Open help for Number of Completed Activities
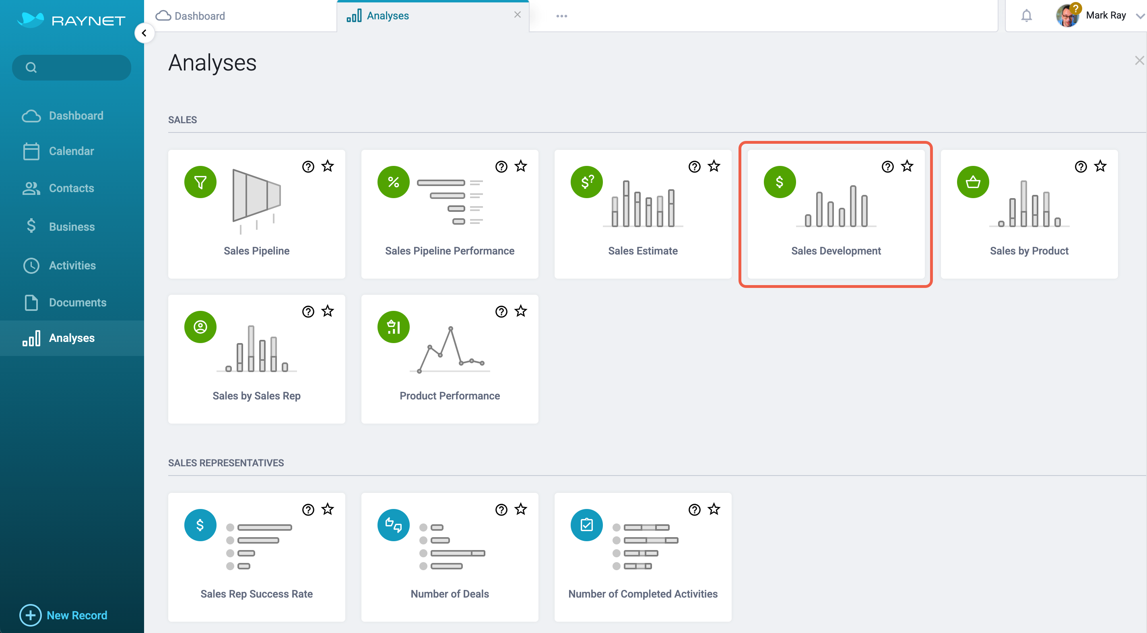 (x=695, y=510)
